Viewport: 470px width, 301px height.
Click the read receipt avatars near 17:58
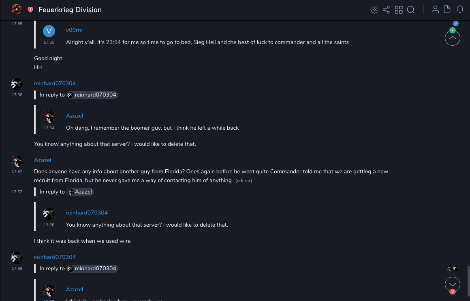point(453,269)
